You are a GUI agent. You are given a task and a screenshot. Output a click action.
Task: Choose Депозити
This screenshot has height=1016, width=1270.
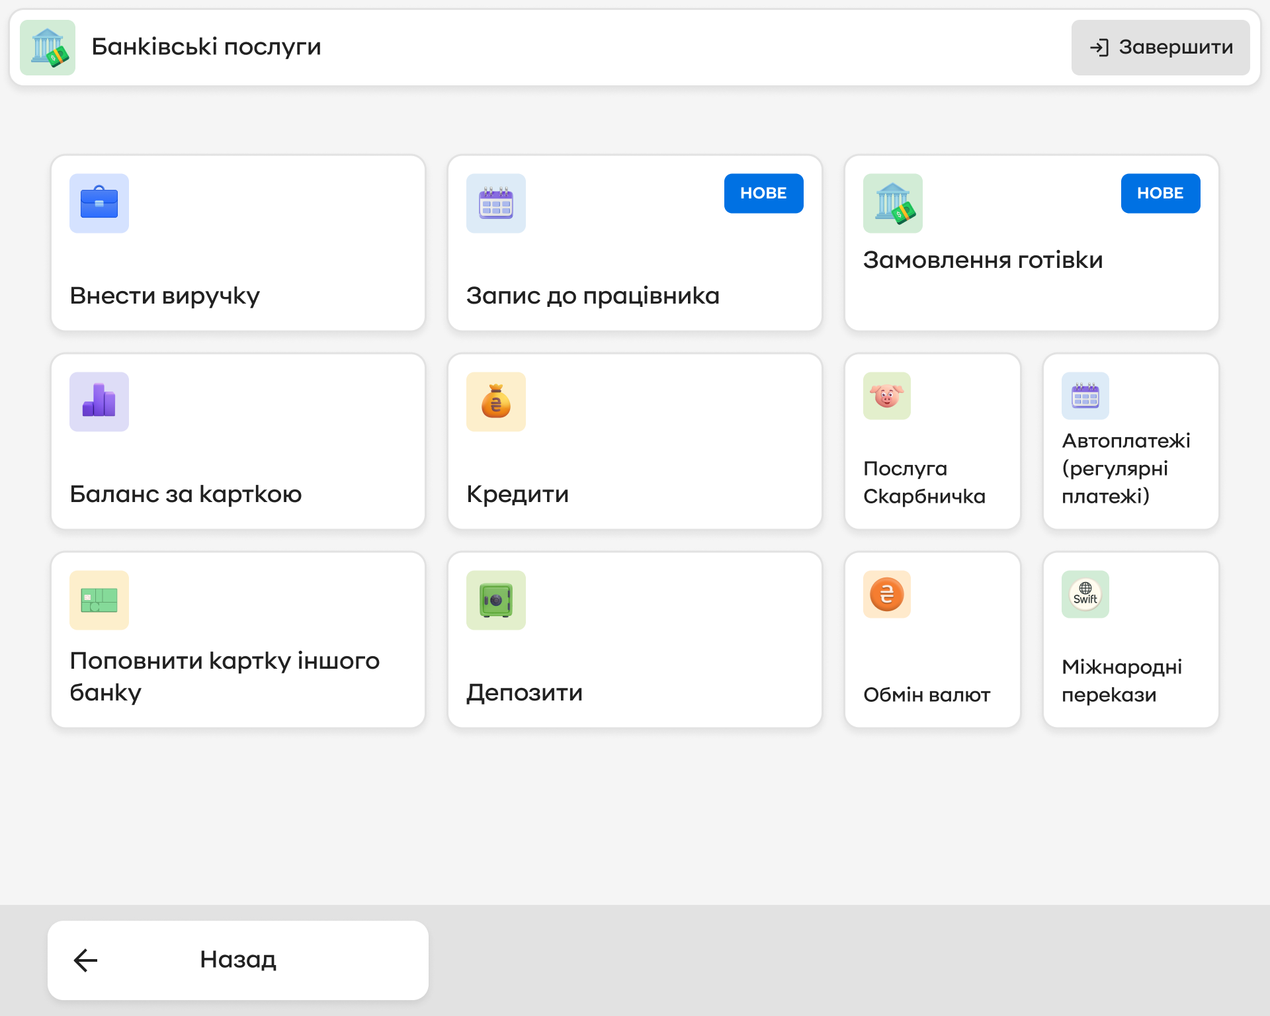(635, 640)
